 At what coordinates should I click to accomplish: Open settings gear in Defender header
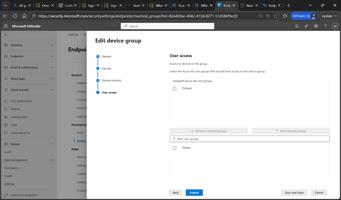point(316,26)
